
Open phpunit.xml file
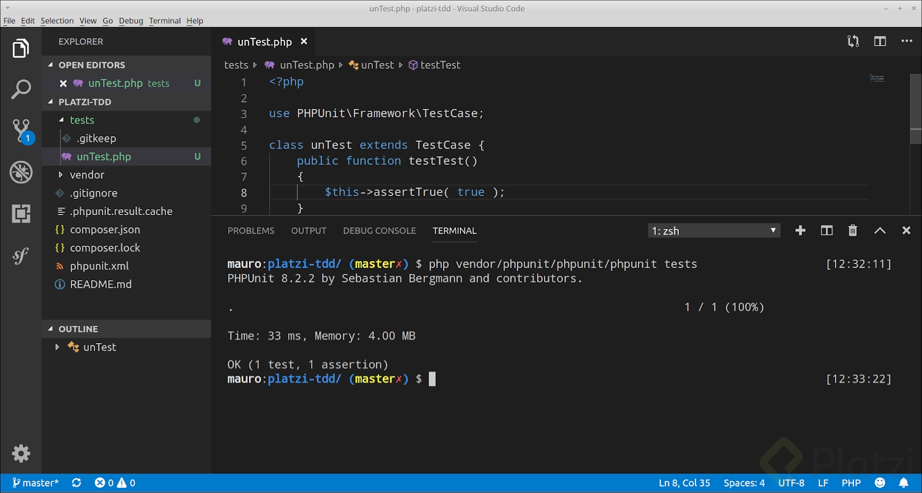tap(126, 266)
